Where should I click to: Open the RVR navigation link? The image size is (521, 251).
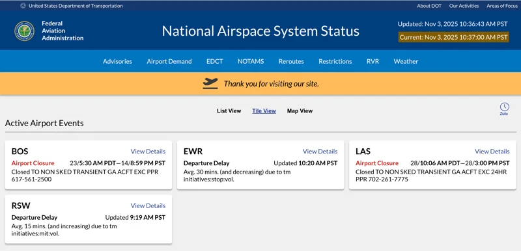click(373, 61)
